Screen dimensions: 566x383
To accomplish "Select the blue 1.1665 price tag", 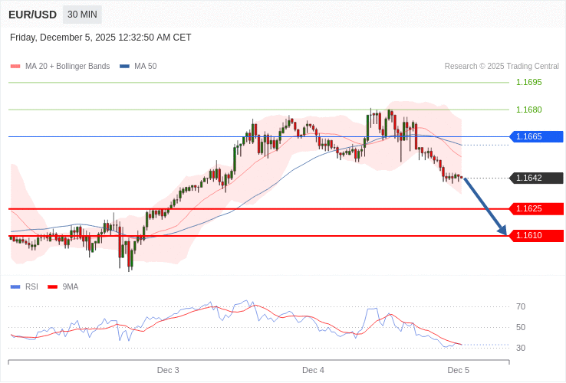I will tap(536, 136).
